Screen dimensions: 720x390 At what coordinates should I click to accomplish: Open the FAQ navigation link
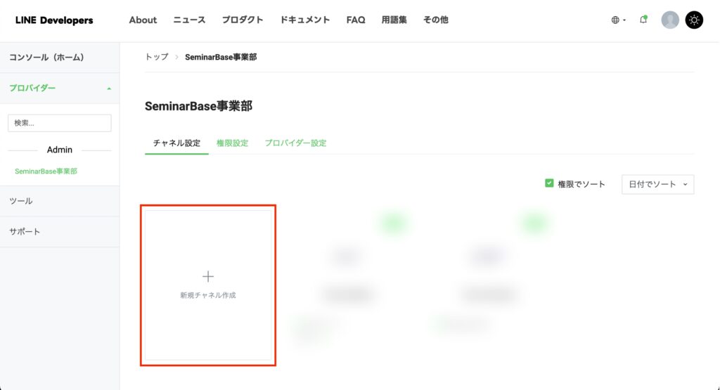(x=356, y=20)
